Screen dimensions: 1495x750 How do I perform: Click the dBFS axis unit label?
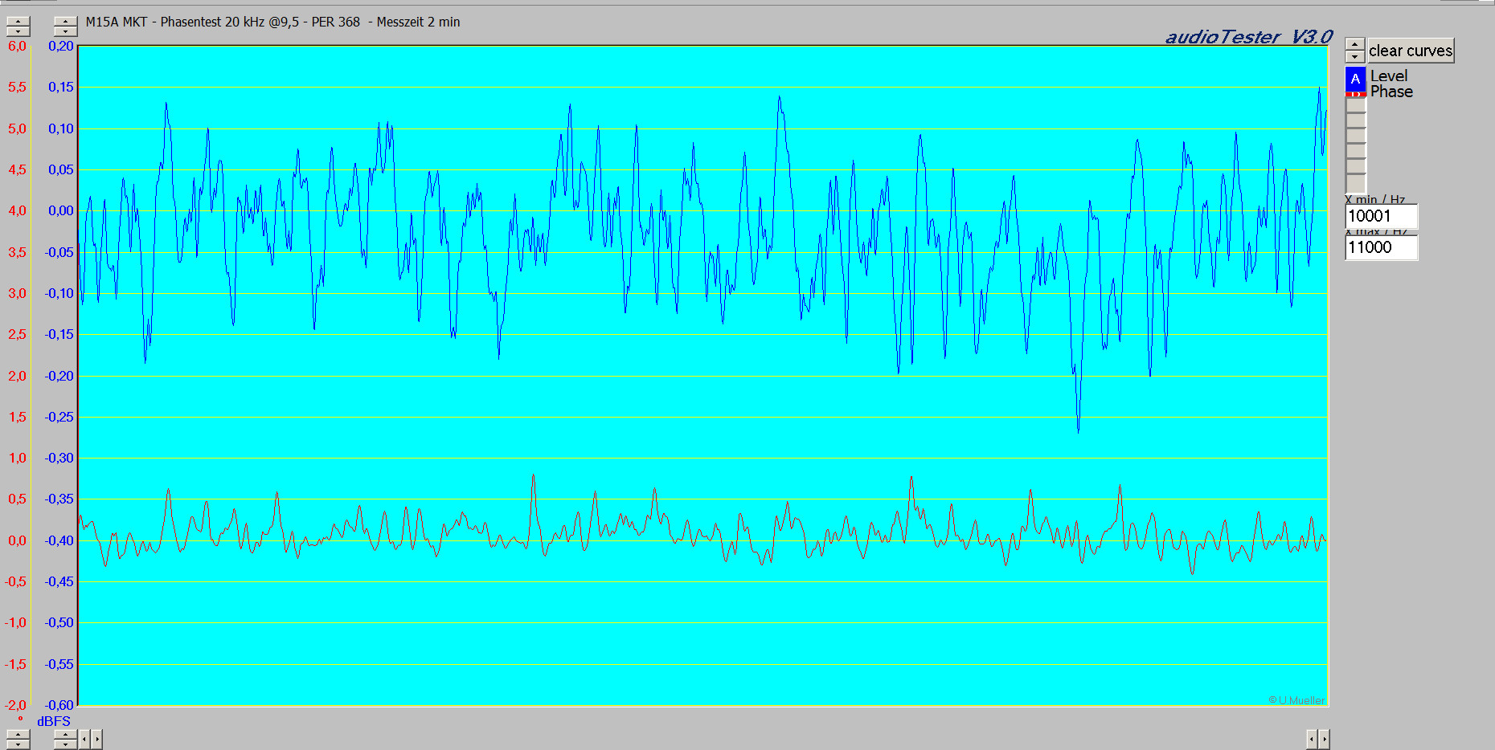(54, 721)
